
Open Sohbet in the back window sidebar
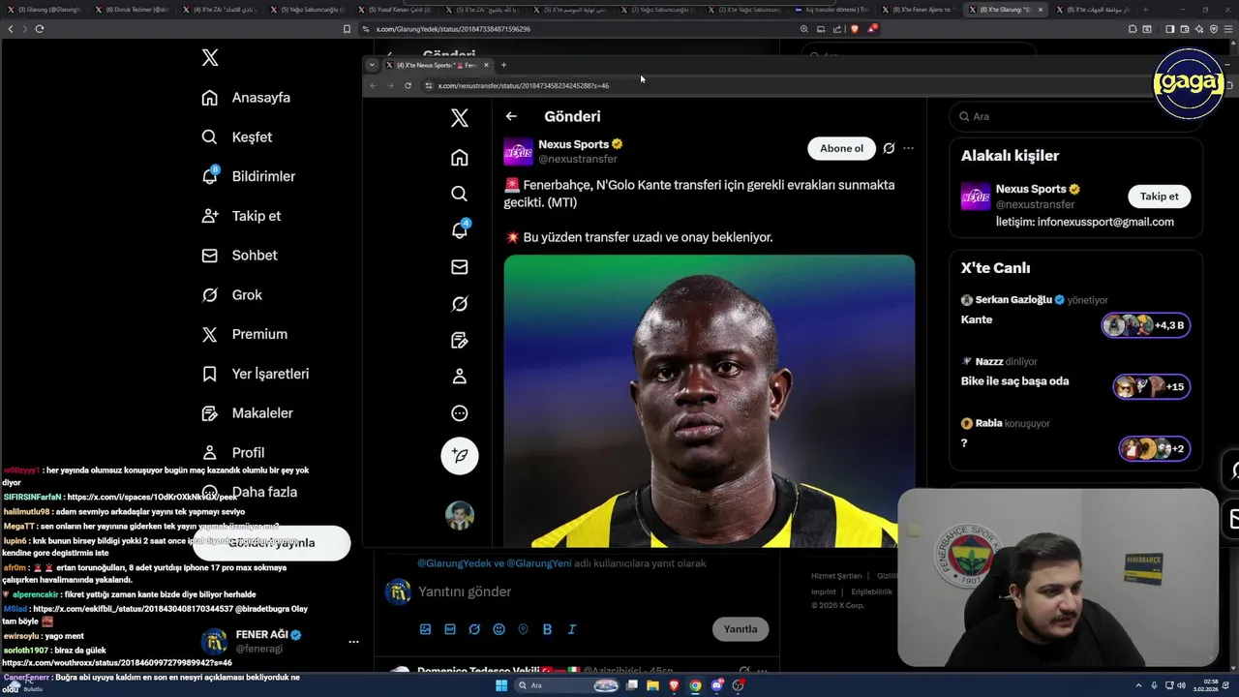click(239, 256)
